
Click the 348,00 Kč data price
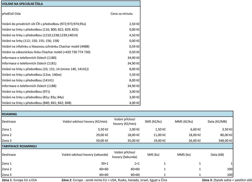pos(225,141)
